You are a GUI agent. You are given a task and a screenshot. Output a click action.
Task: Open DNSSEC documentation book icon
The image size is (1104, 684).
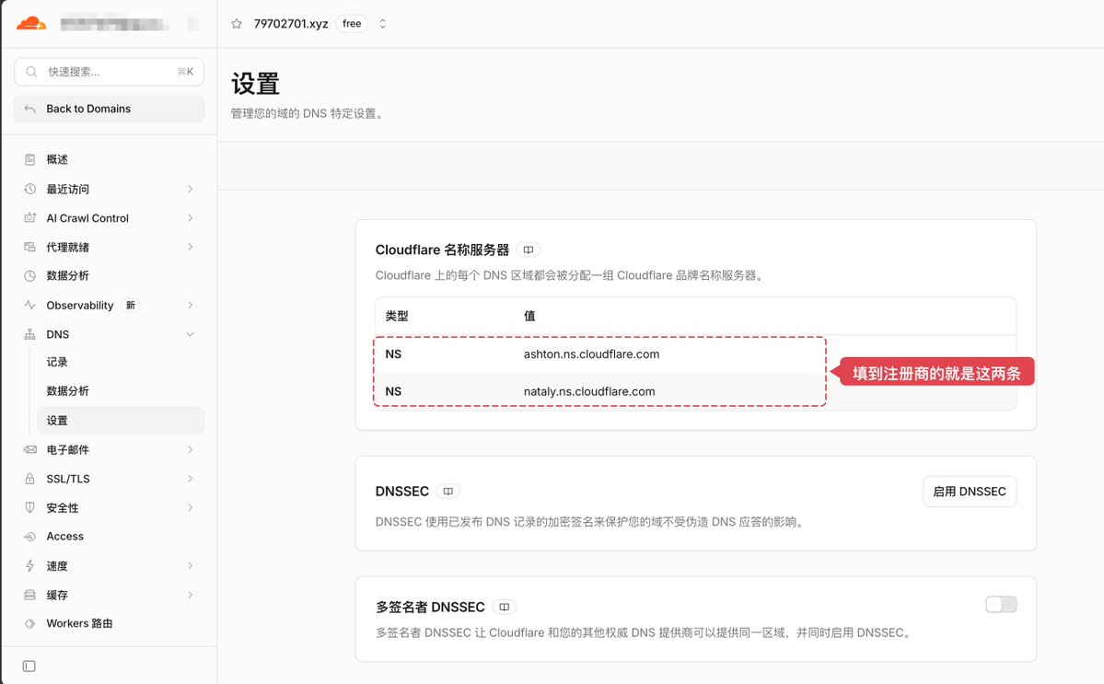[x=448, y=492]
